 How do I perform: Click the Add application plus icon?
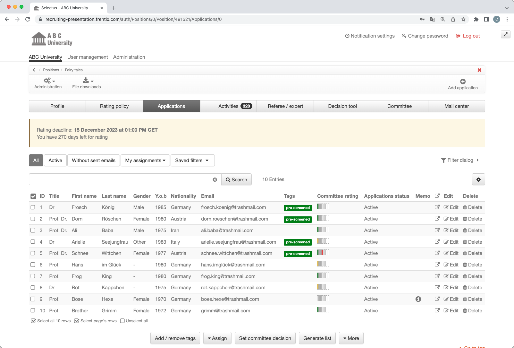[463, 82]
